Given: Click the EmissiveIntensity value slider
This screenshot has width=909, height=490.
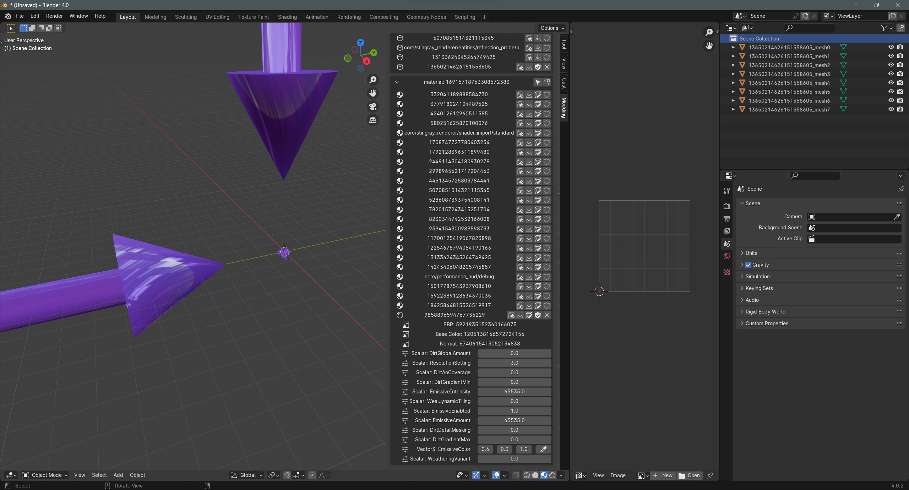Looking at the screenshot, I should 514,392.
